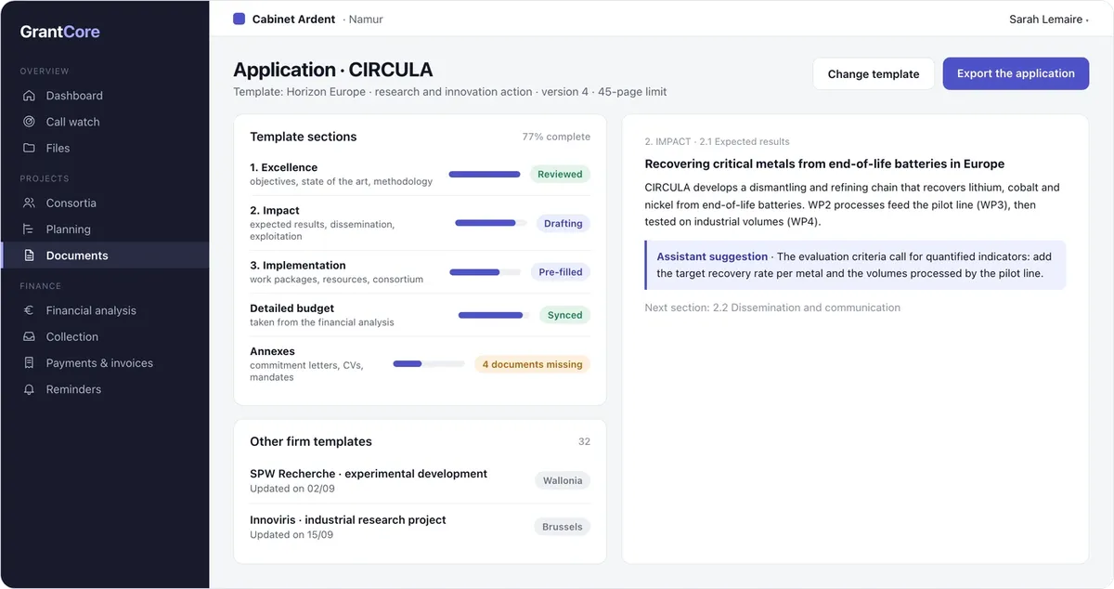The width and height of the screenshot is (1114, 589).
Task: Click the Financial analysis euro icon
Action: point(29,310)
